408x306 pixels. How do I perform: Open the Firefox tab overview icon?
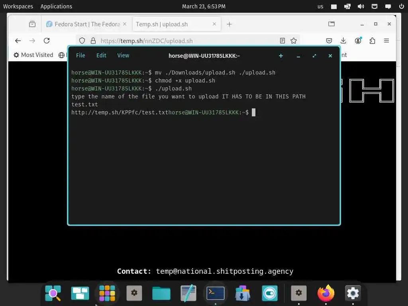pyautogui.click(x=32, y=24)
